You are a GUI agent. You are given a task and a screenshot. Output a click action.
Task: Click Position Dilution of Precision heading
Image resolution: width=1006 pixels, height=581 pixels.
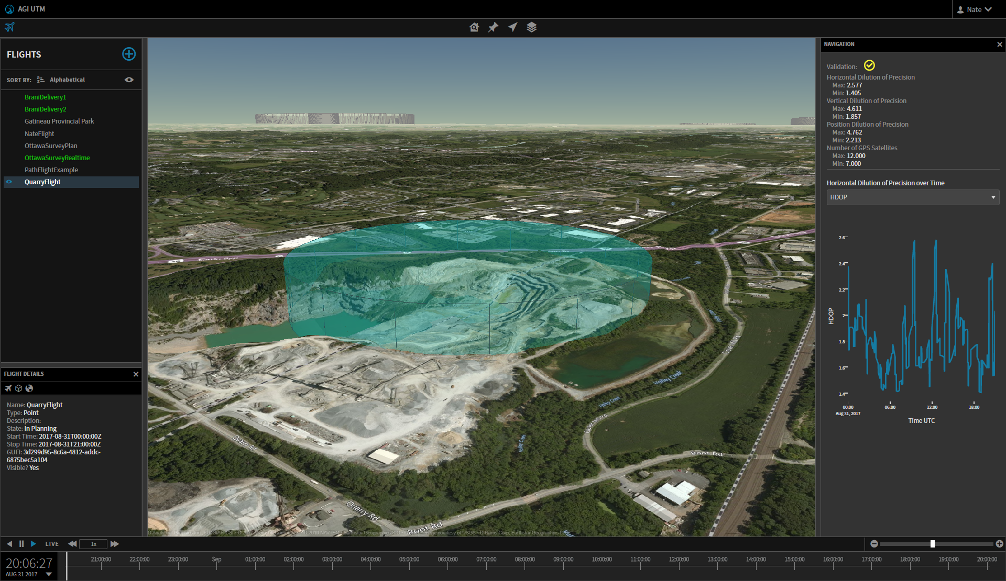tap(868, 125)
